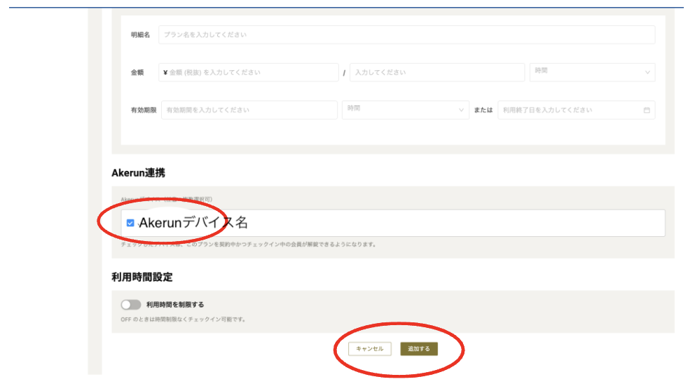Click the または label text
The width and height of the screenshot is (688, 391).
coord(483,110)
